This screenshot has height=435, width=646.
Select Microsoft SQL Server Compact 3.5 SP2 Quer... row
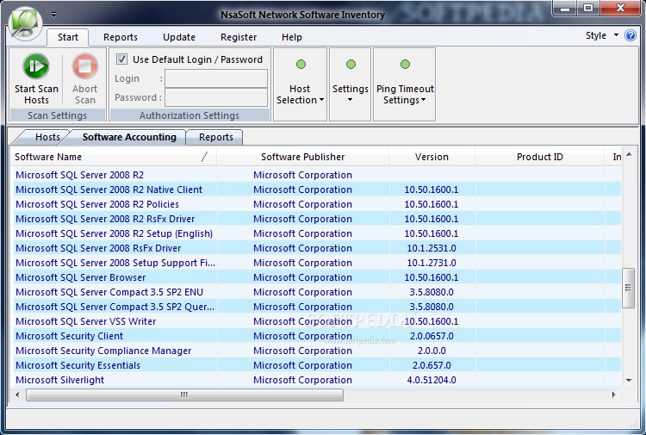[x=317, y=307]
